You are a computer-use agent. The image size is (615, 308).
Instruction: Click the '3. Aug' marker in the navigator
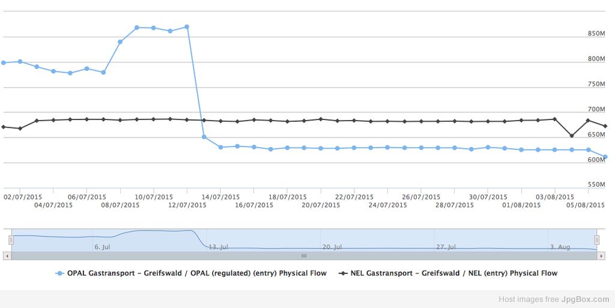[x=560, y=247]
